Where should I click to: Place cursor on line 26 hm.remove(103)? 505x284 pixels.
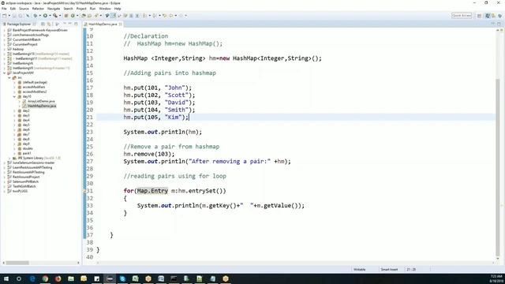coord(149,155)
